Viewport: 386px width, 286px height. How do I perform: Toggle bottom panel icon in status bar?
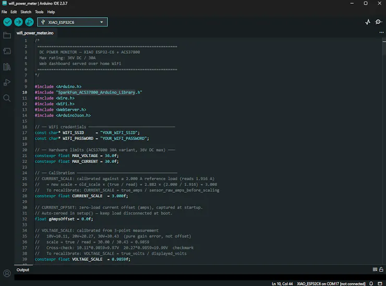[x=380, y=283]
